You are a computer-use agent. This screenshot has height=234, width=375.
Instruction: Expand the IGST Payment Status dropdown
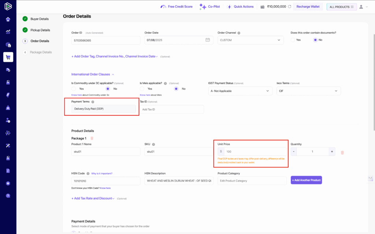click(x=240, y=91)
